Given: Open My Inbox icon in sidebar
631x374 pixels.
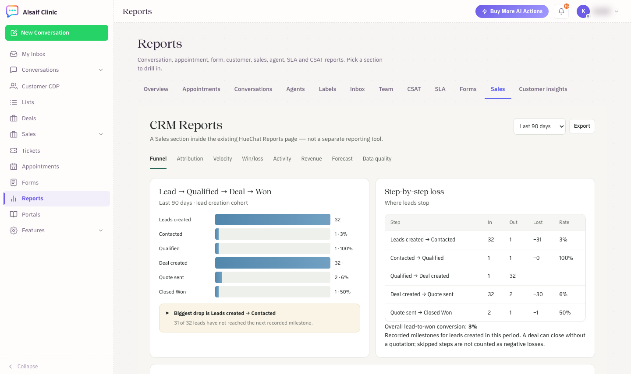Looking at the screenshot, I should tap(14, 54).
